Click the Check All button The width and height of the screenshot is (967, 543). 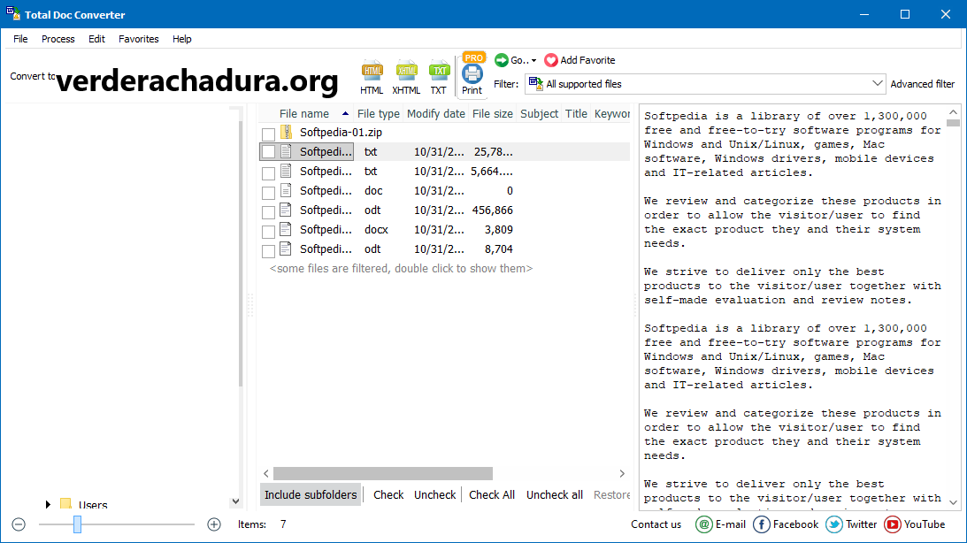(492, 494)
